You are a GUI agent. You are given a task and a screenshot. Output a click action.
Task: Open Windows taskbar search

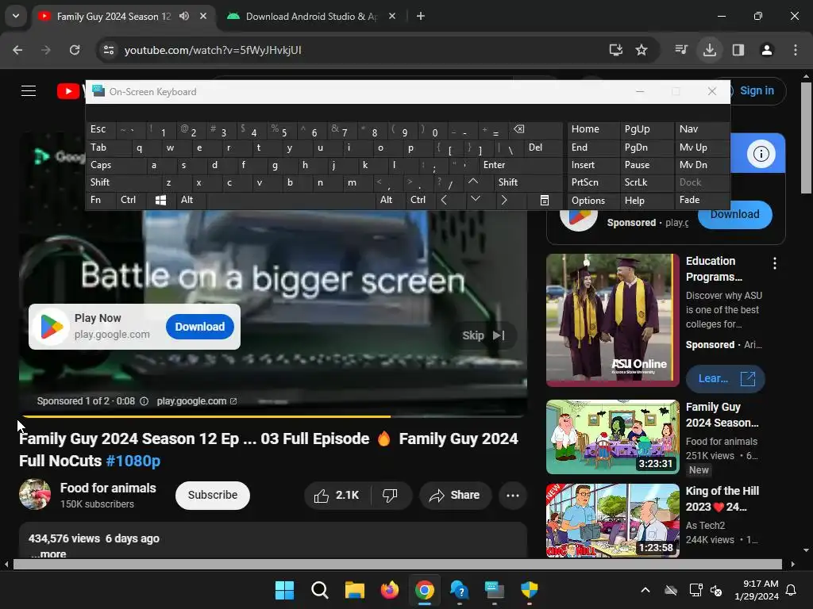[x=319, y=590]
